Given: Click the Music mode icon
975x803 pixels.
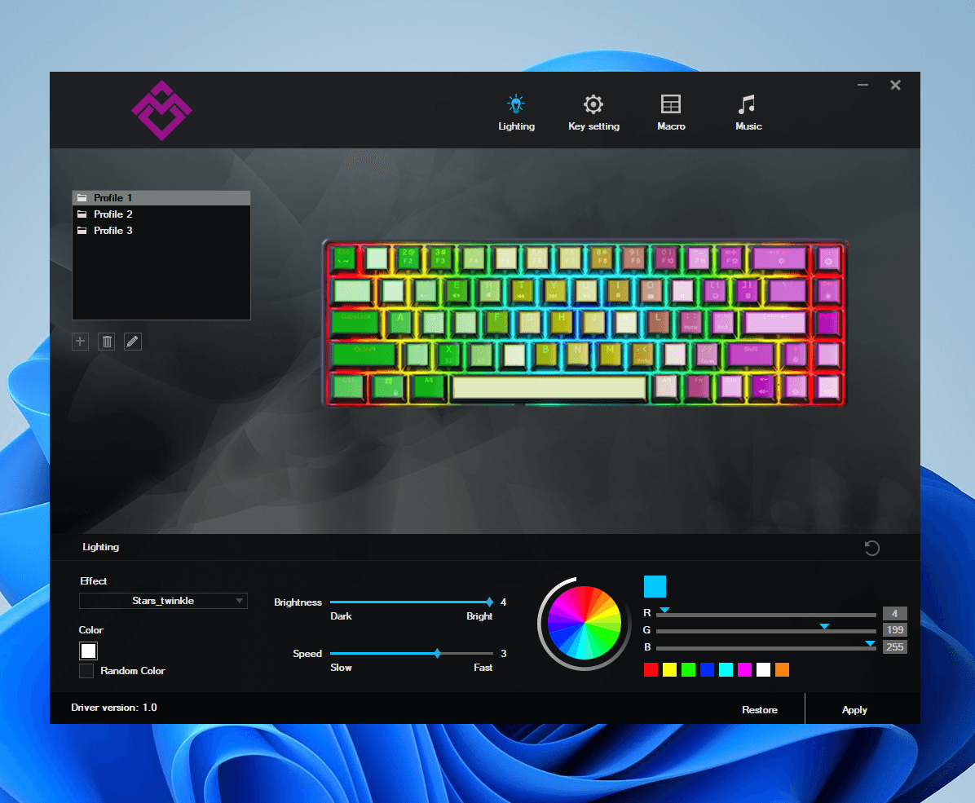Looking at the screenshot, I should click(x=748, y=104).
